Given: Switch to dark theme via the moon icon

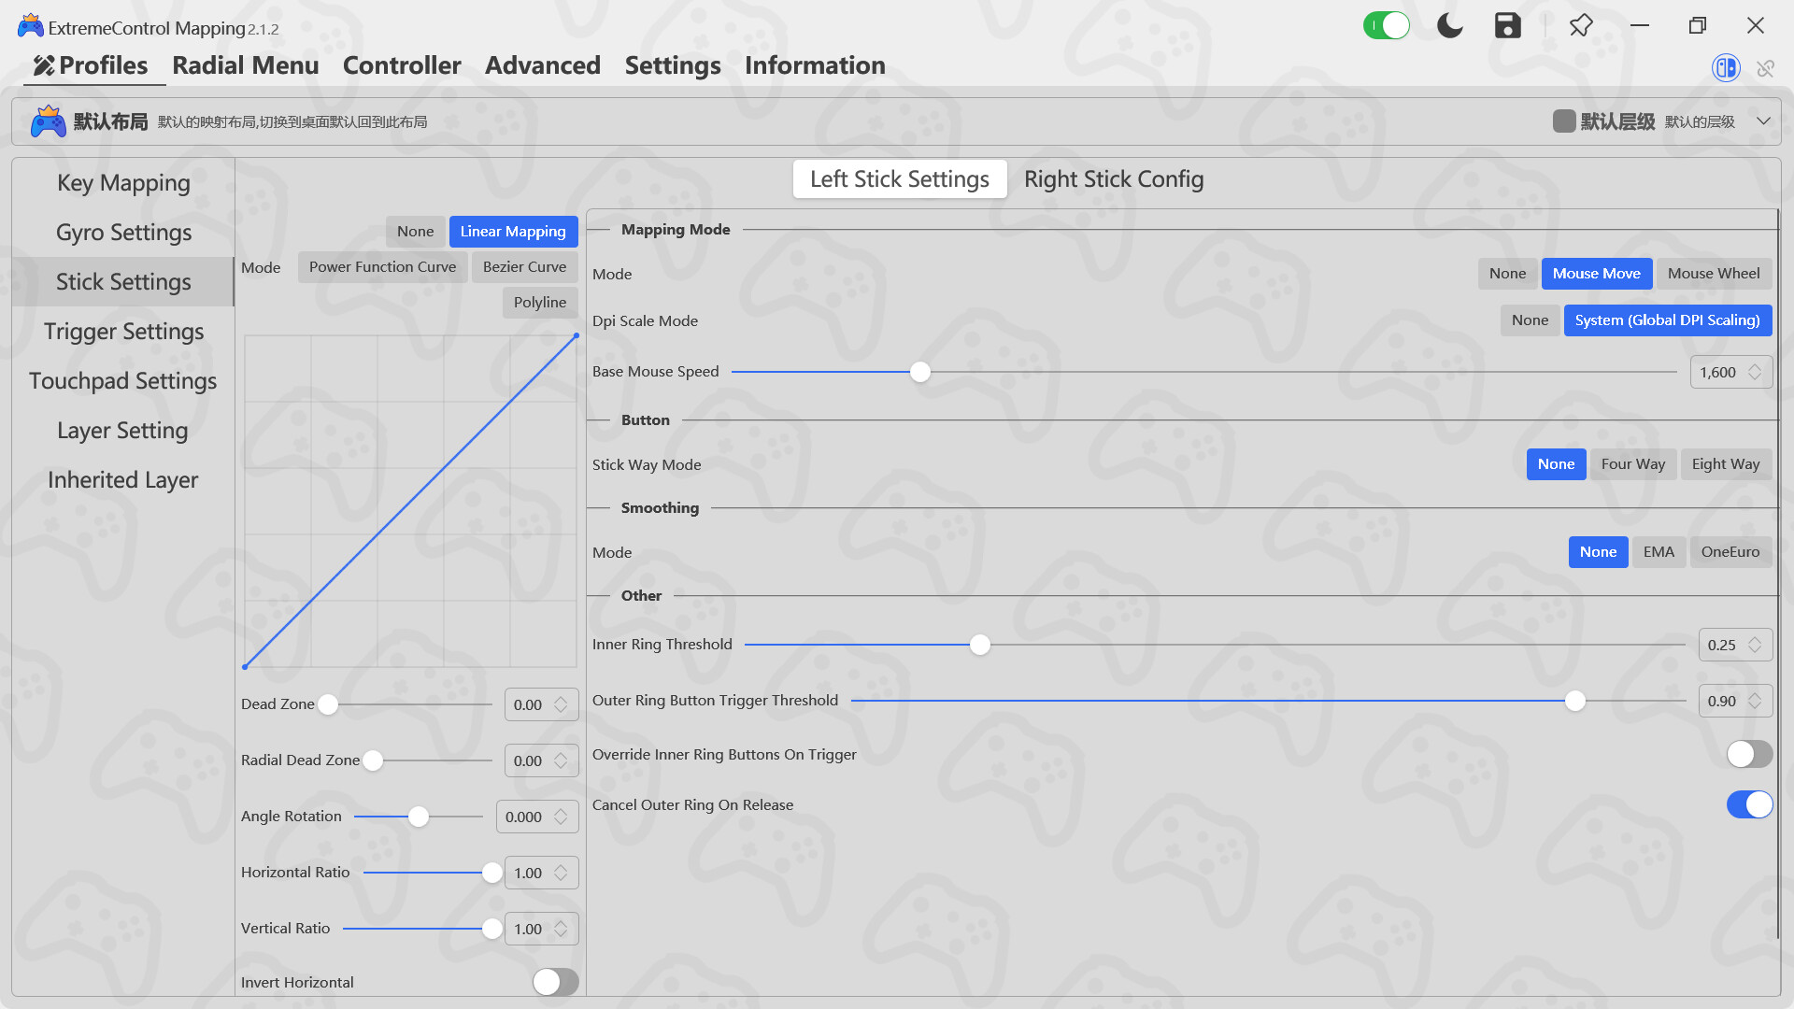Looking at the screenshot, I should point(1449,25).
